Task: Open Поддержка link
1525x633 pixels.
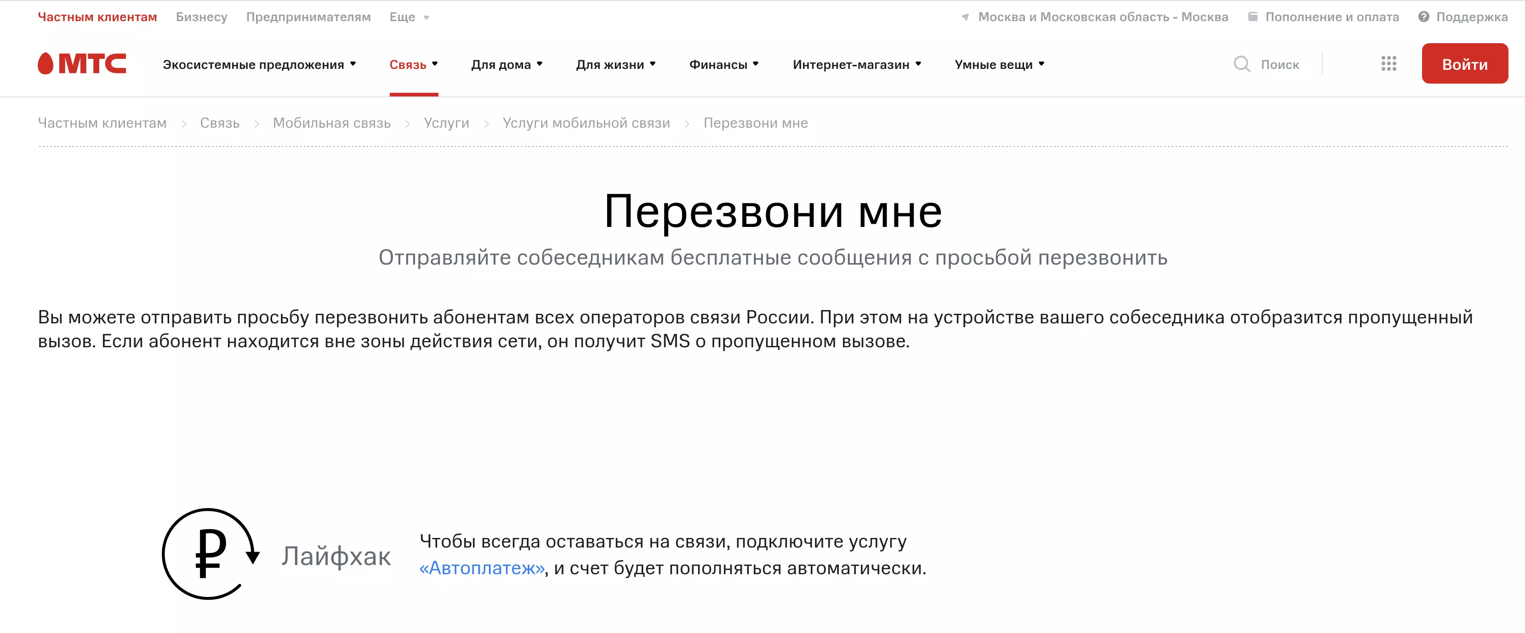Action: tap(1472, 17)
